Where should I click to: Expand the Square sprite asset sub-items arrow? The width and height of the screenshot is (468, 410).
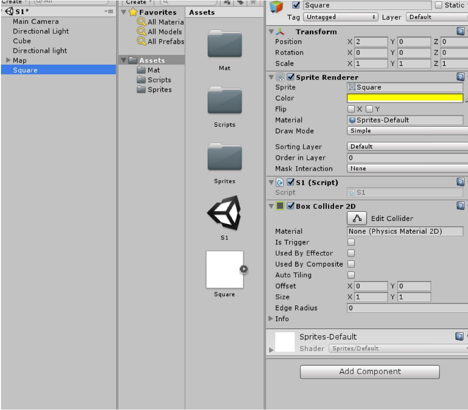244,269
